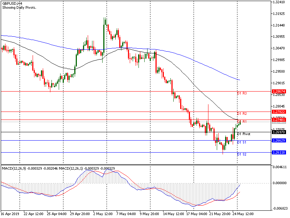Click the red 1.27822 price tag
This screenshot has width=290, height=218.
tap(279, 112)
